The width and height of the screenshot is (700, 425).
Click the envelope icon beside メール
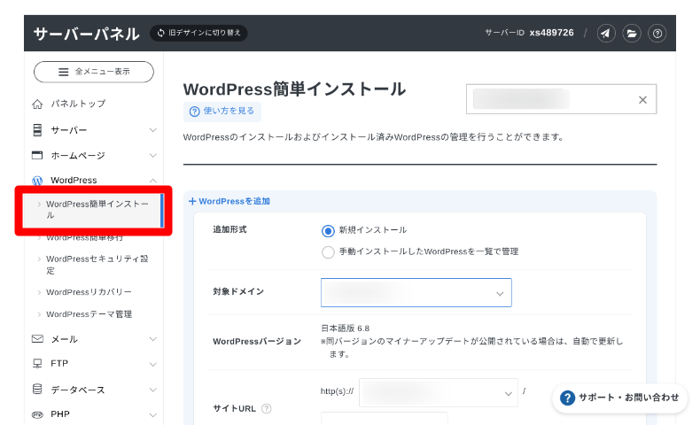coord(37,339)
